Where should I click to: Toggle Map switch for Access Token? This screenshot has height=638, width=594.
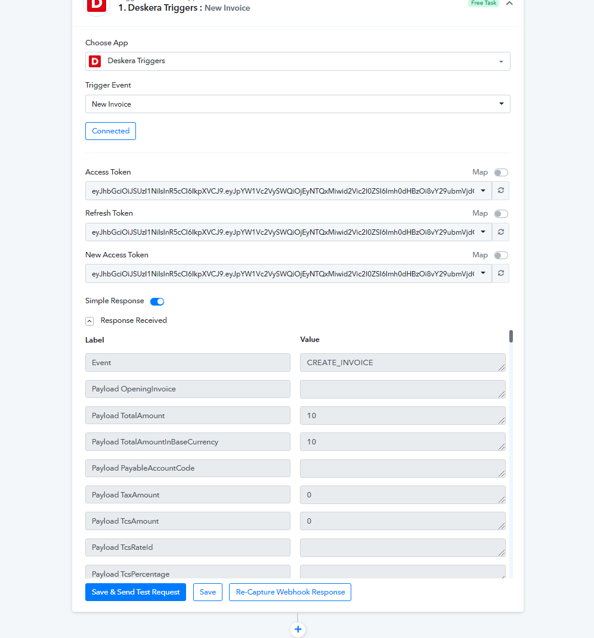point(501,173)
